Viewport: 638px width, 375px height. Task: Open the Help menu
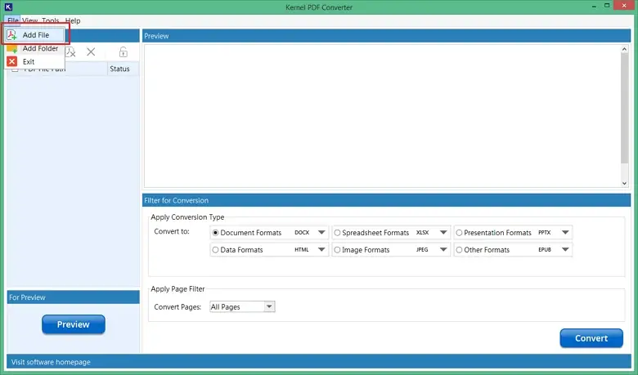coord(73,20)
